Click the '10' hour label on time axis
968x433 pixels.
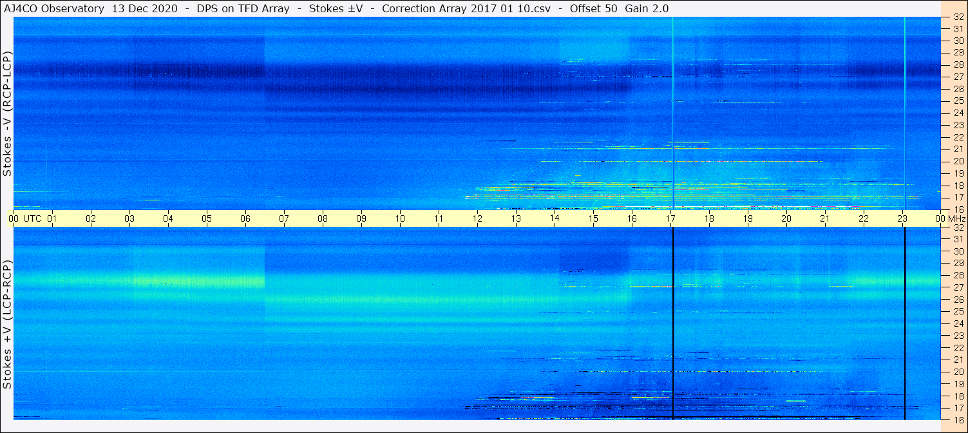[400, 218]
